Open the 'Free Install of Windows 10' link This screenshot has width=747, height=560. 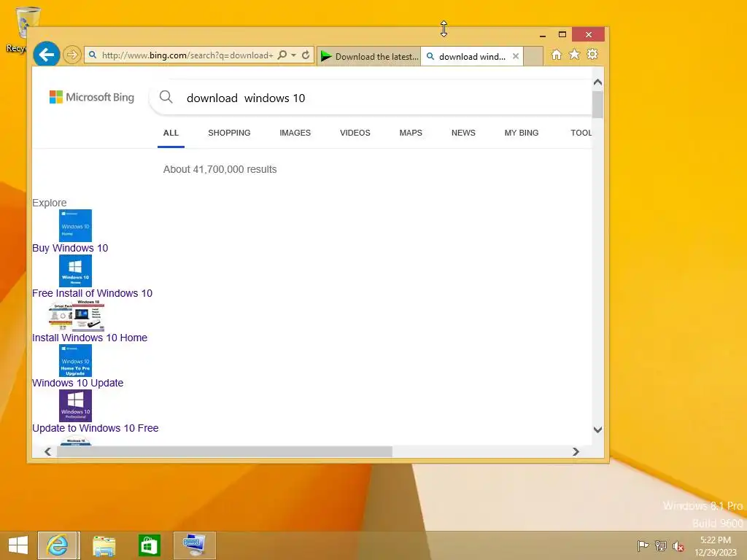coord(93,293)
